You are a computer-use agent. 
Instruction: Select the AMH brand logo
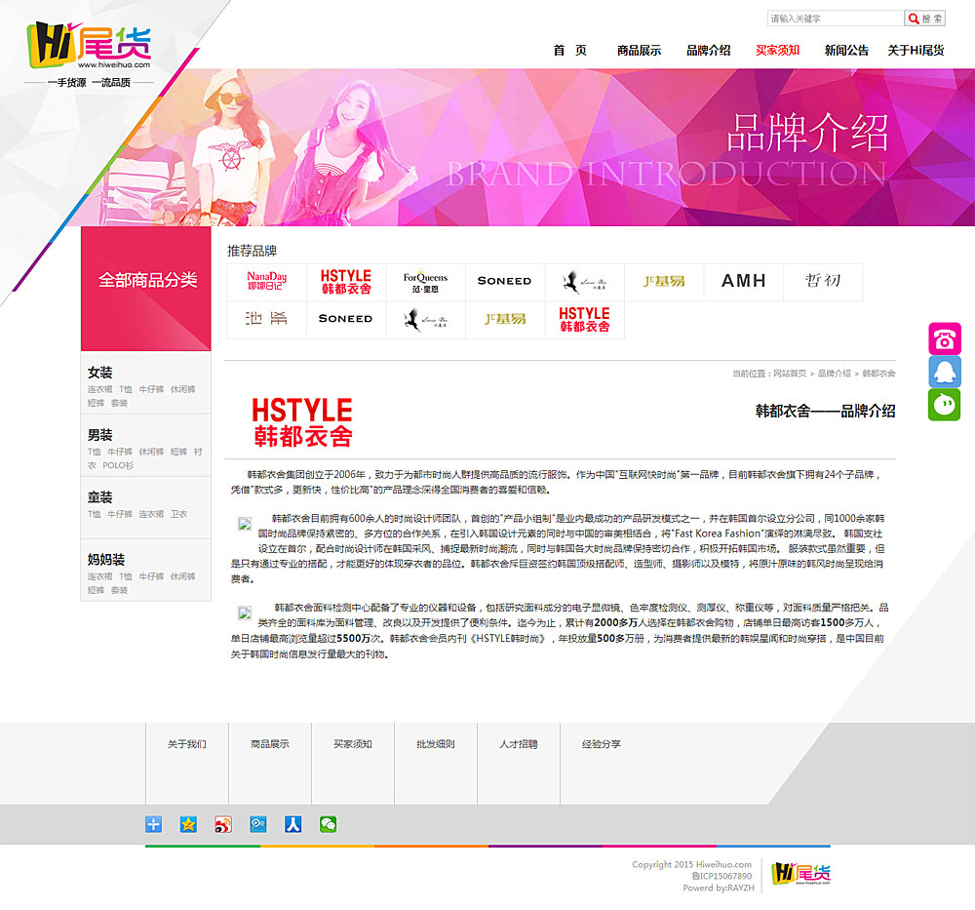coord(744,282)
